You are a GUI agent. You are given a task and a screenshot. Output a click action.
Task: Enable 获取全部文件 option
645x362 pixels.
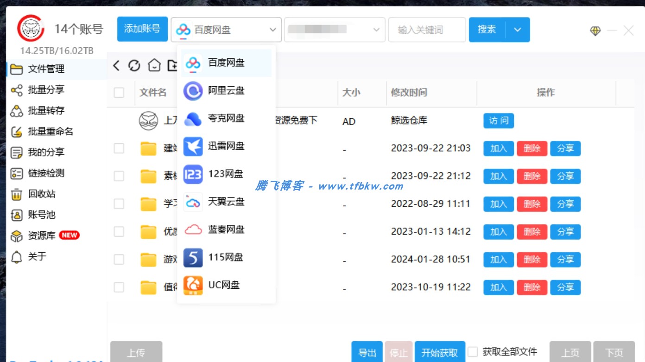[x=472, y=352]
